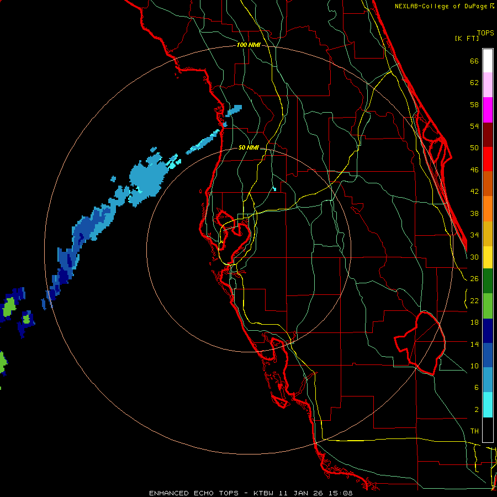Click the "66" legend value
This screenshot has height=497, width=497.
(x=474, y=61)
